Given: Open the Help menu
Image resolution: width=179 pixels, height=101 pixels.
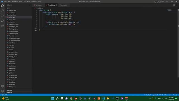Looking at the screenshot, I should pos(39,2).
